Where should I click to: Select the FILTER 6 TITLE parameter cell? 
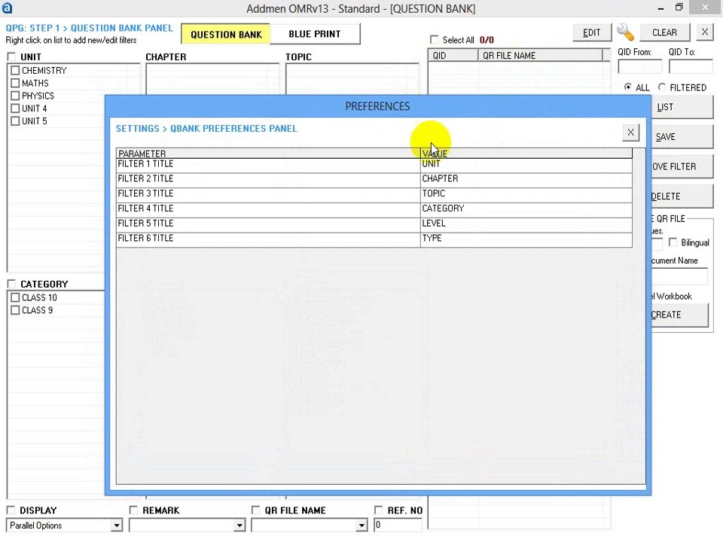click(x=268, y=239)
